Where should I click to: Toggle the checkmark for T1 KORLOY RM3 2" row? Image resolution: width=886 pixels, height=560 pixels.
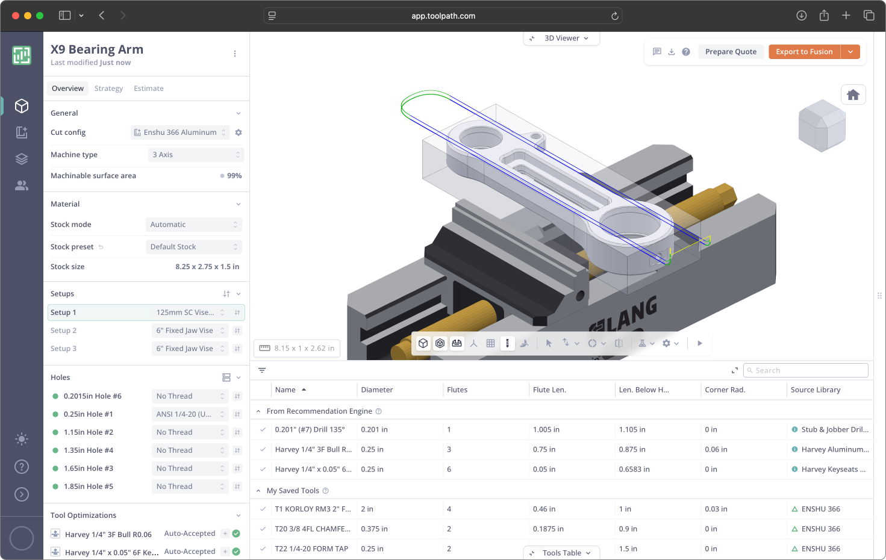tap(263, 509)
